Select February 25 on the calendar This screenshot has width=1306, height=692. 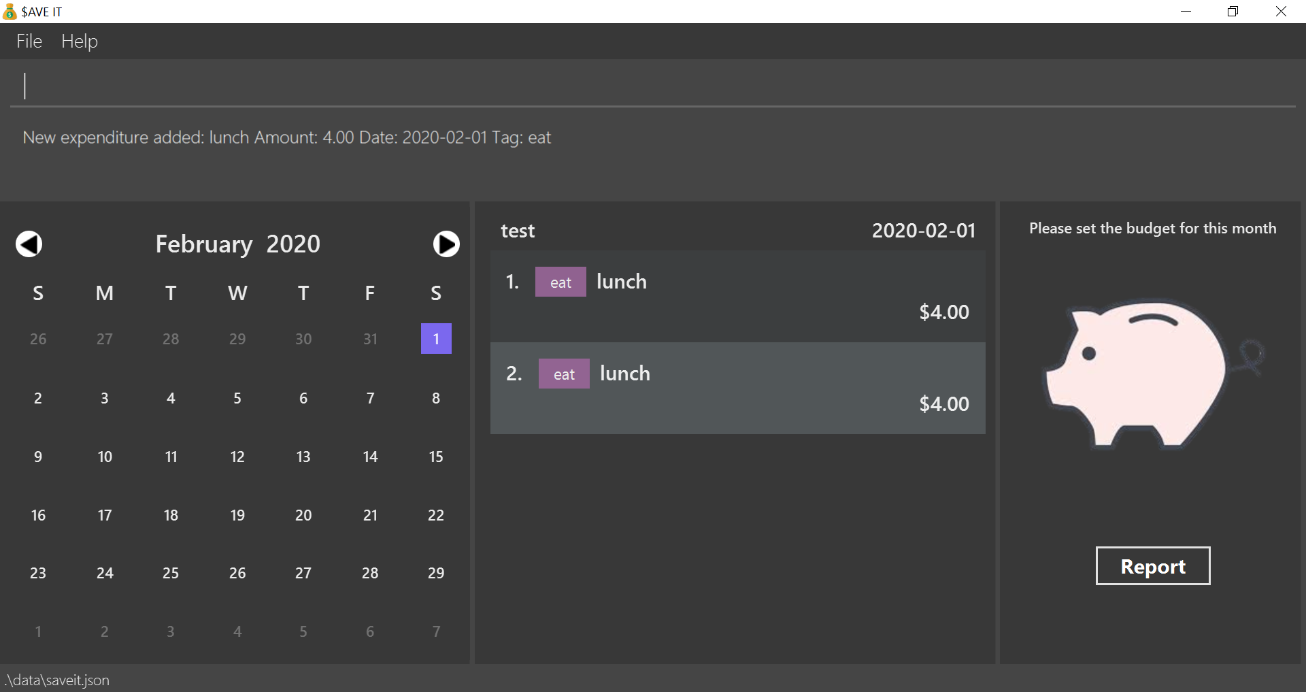171,573
